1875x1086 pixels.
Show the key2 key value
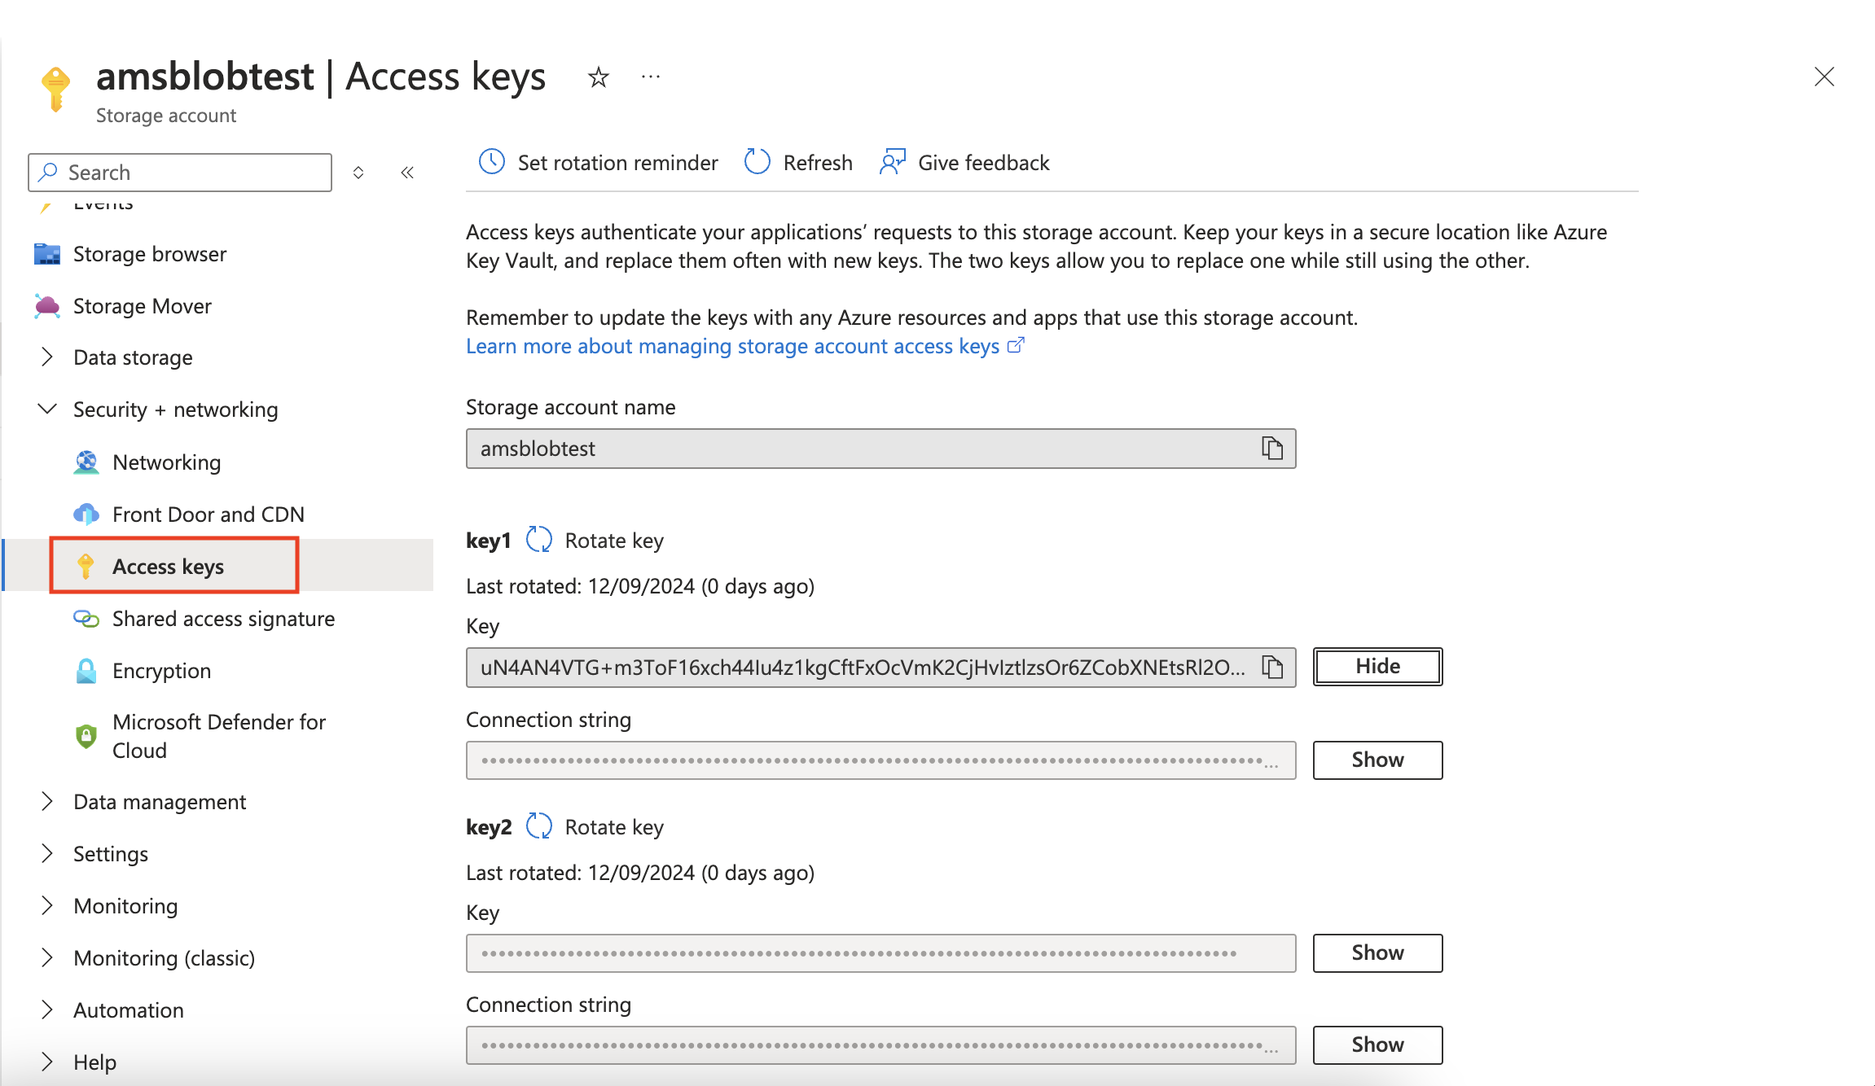1377,952
